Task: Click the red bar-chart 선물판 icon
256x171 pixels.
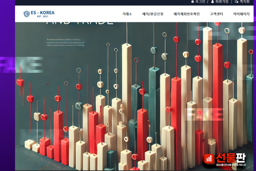Action: pyautogui.click(x=210, y=159)
